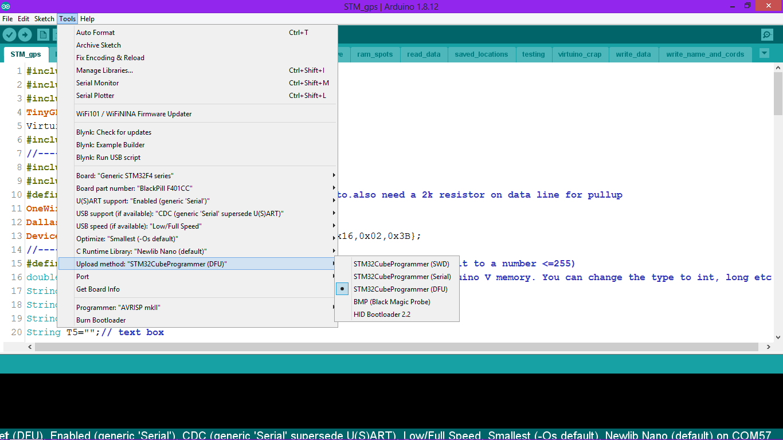
Task: Expand Optimize "Smallest" submenu
Action: pos(198,239)
